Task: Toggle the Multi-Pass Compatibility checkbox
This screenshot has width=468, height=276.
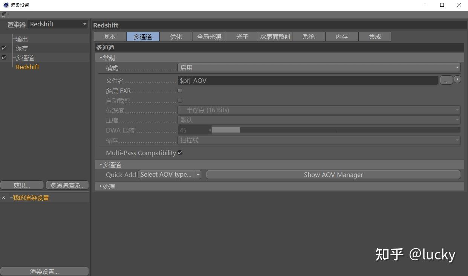Action: click(180, 152)
